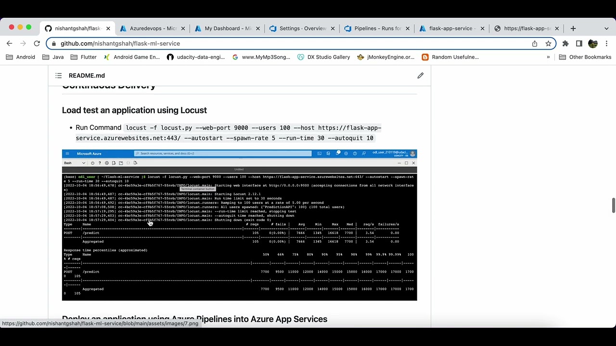Switch to Settings - Overview tab
Image resolution: width=616 pixels, height=346 pixels.
coord(302,28)
